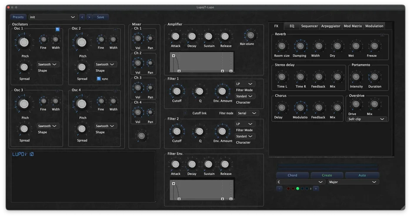This screenshot has width=411, height=217.
Task: Click the minus octave button
Action: tap(279, 188)
